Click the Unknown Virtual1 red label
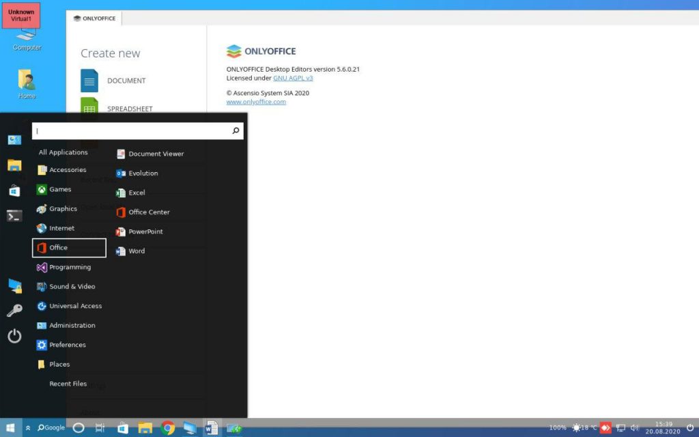 click(21, 15)
